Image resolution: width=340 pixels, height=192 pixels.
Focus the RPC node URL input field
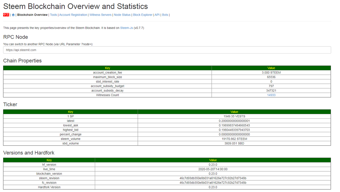point(167,50)
